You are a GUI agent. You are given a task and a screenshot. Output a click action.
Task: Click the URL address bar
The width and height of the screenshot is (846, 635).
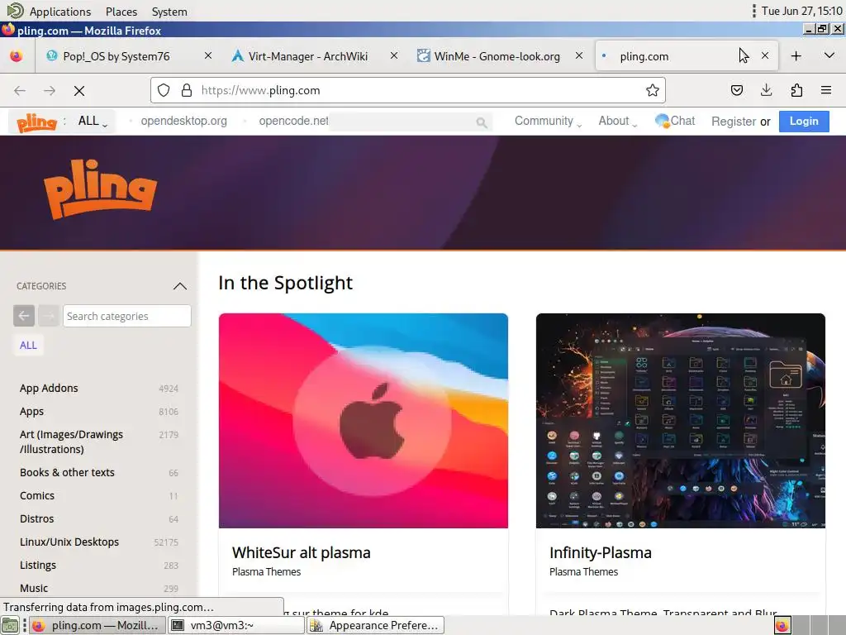(408, 90)
